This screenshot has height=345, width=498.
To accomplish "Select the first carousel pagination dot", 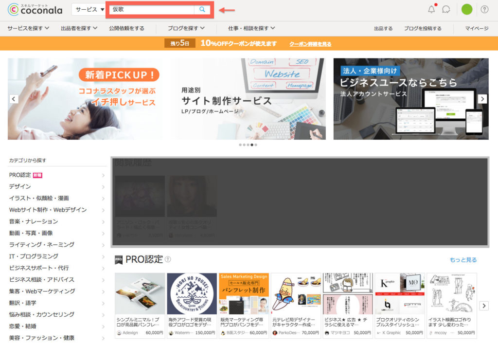I will coord(240,145).
